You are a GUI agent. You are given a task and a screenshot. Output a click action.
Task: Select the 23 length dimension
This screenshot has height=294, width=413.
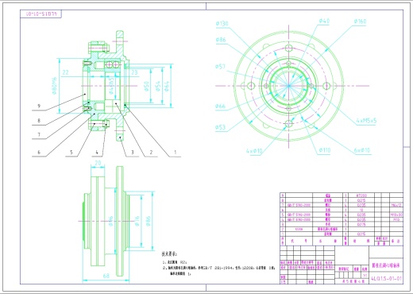pos(134,72)
